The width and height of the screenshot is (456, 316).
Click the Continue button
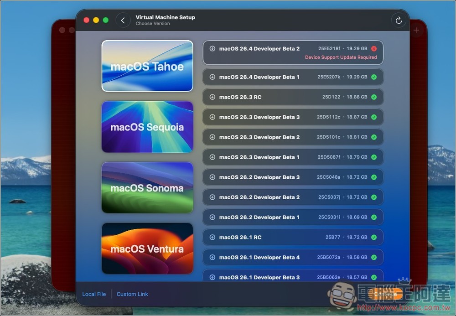385,294
